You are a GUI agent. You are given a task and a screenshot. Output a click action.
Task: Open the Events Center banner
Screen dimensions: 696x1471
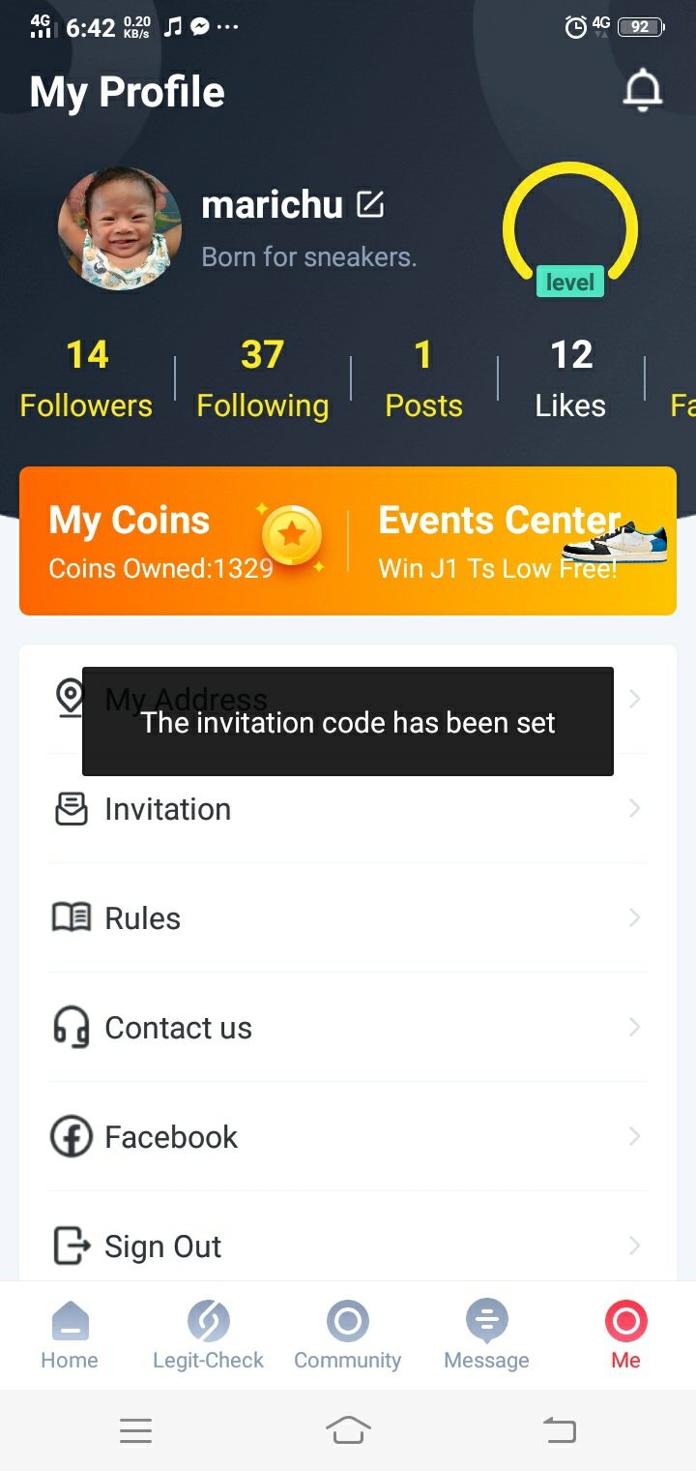[512, 541]
